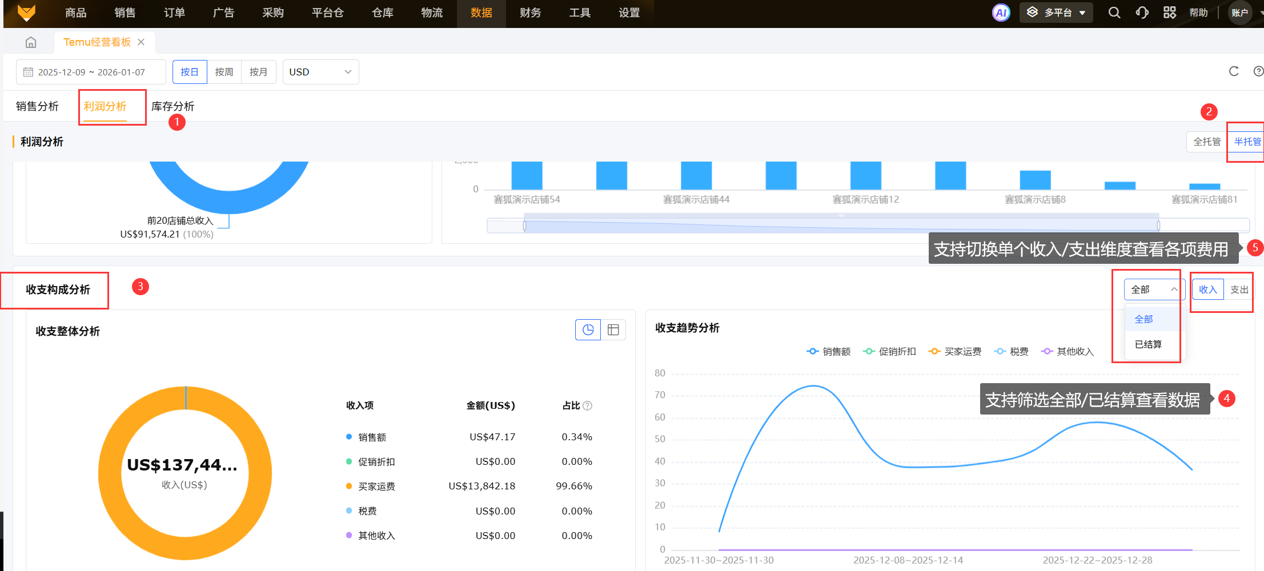Click the 帮助 help link
The height and width of the screenshot is (571, 1264).
[1198, 13]
